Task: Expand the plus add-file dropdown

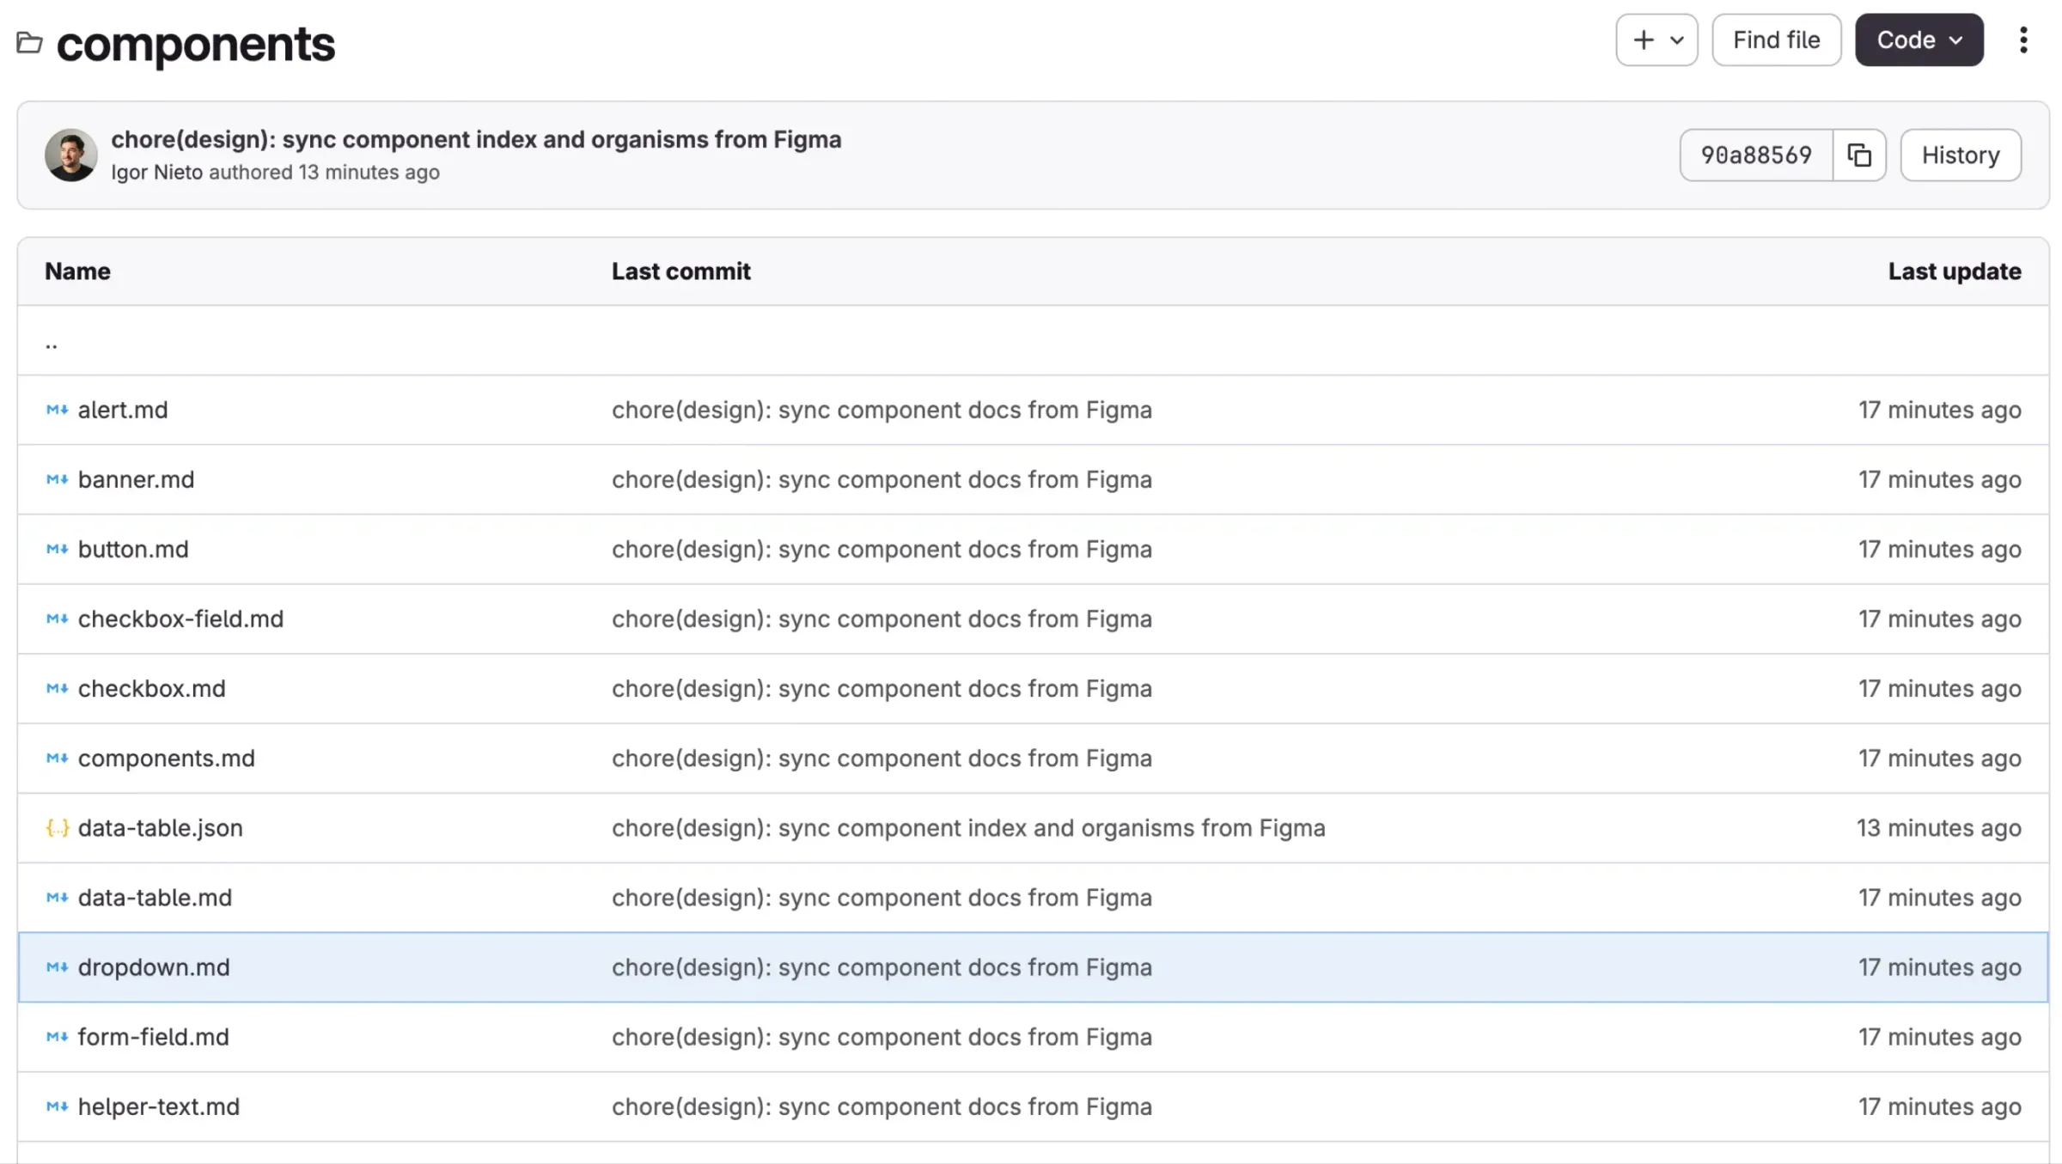Action: click(x=1656, y=40)
